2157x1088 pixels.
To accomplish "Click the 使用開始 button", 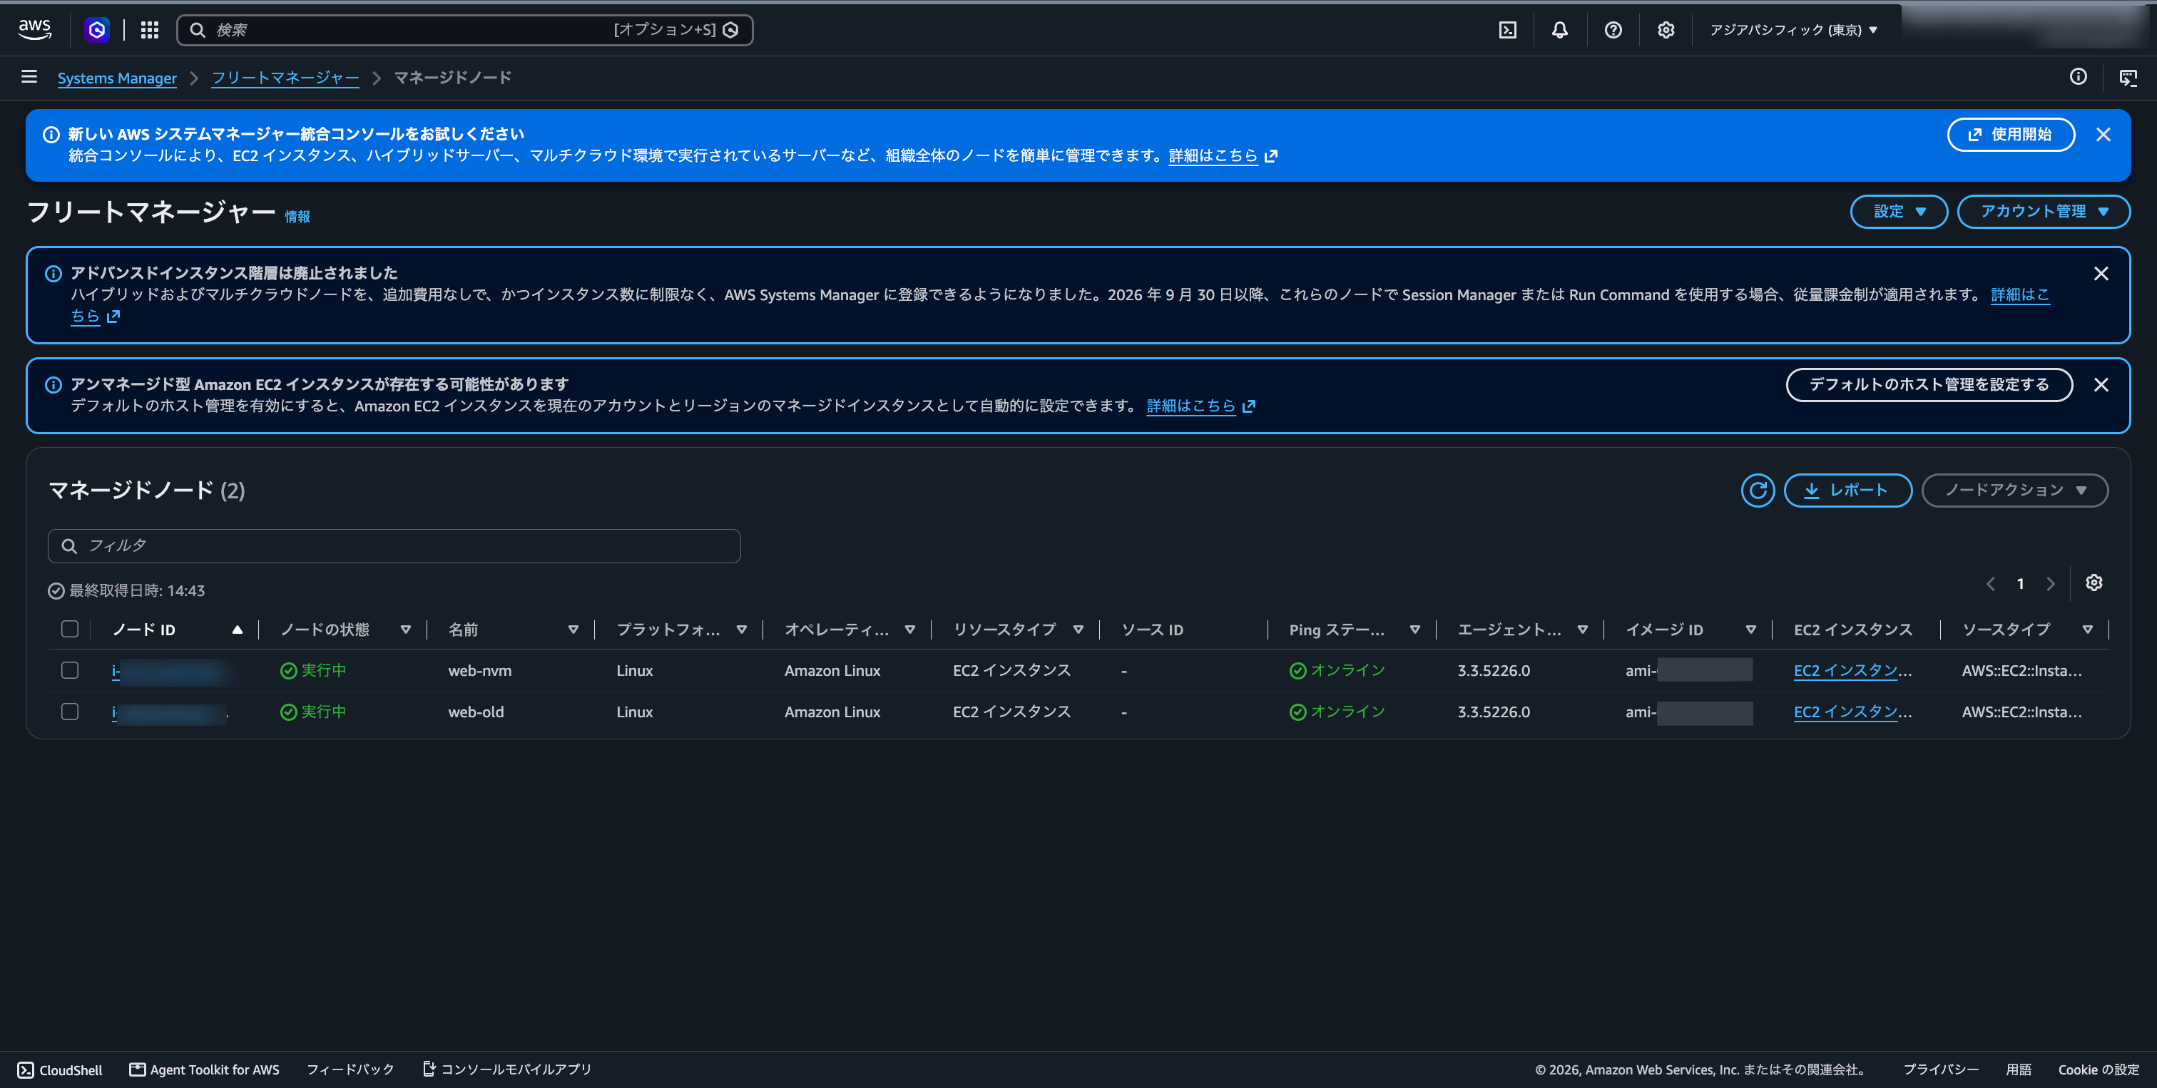I will pos(2011,135).
